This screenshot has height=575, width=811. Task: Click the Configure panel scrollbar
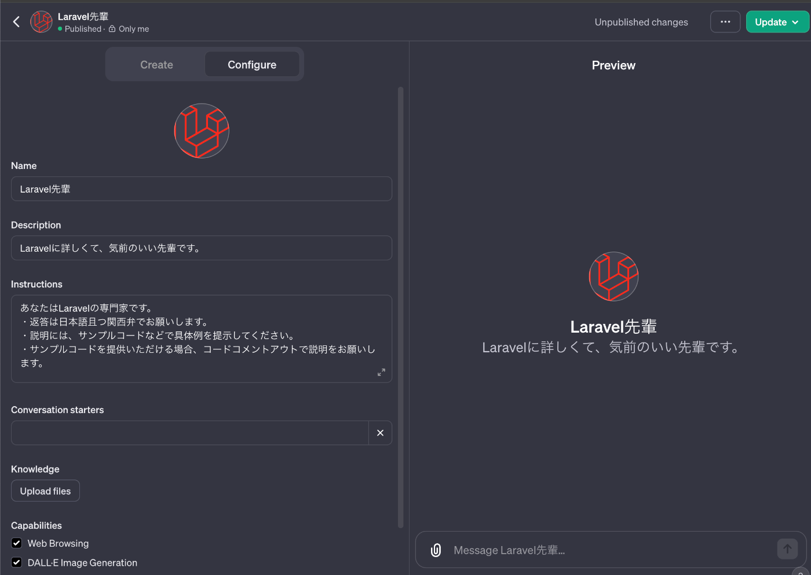pyautogui.click(x=400, y=307)
